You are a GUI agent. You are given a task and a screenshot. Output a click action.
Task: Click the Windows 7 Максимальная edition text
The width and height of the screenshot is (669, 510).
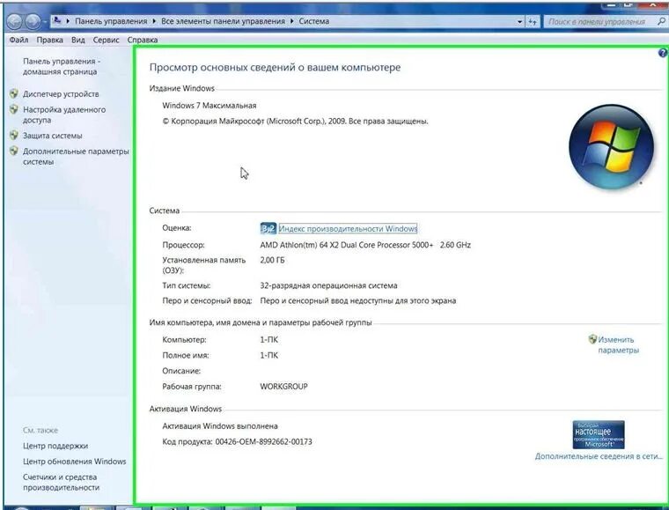210,106
